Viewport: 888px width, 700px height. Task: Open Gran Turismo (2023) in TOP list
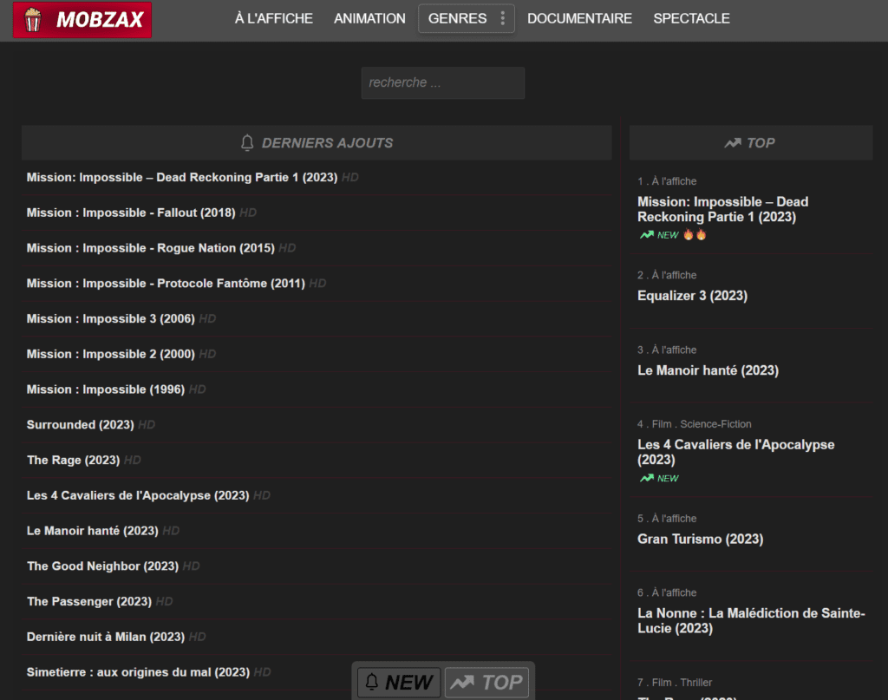(x=700, y=539)
